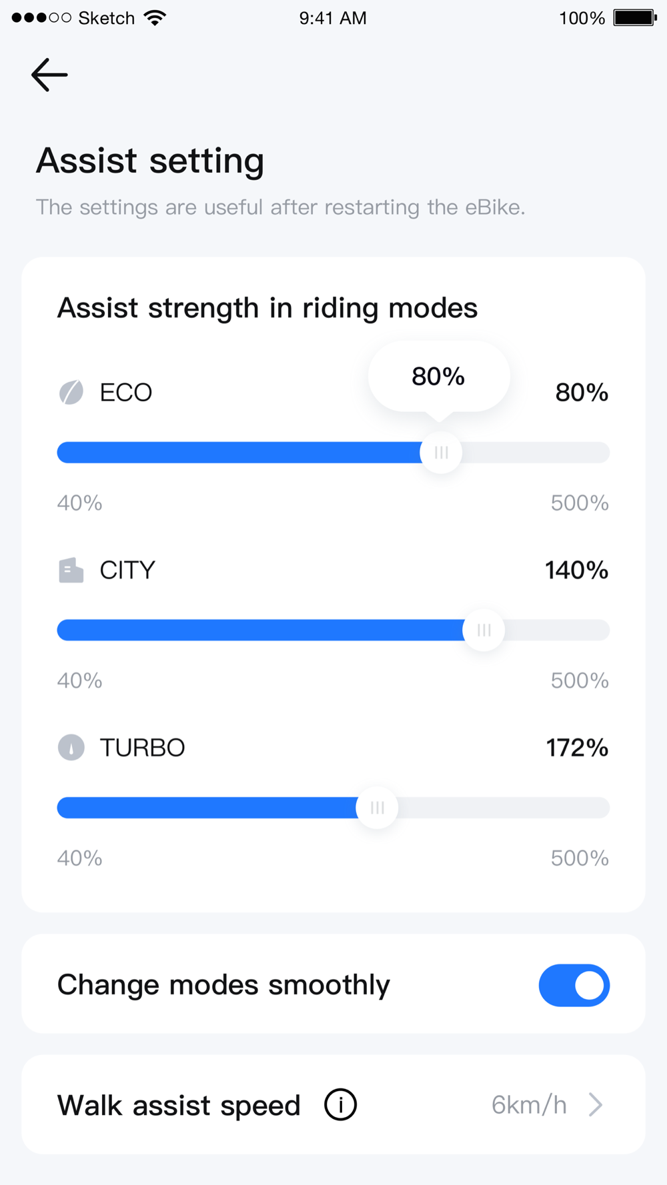Click the cellular signal dots

(41, 18)
